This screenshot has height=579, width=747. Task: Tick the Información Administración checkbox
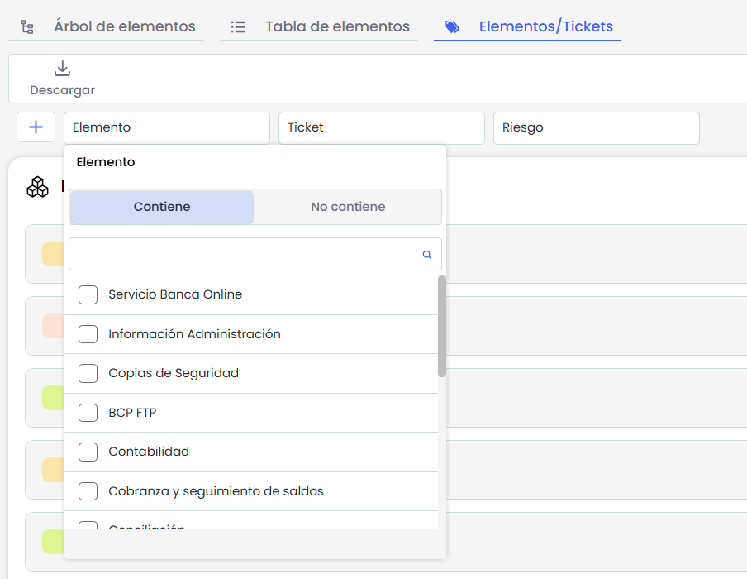[x=88, y=334]
